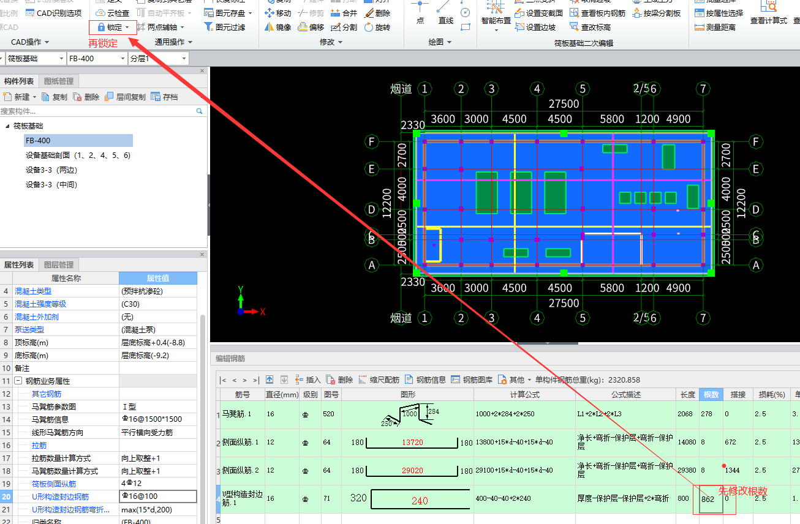Viewport: 800px width, 524px height.
Task: Open the 钢筋图库 rebar library
Action: point(472,380)
